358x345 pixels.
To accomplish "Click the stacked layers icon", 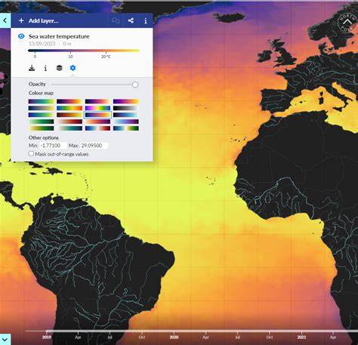I will (x=59, y=68).
